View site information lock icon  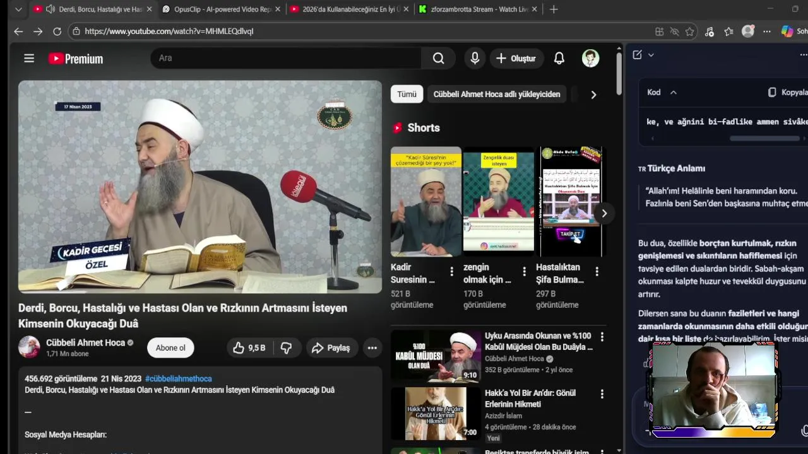[76, 31]
